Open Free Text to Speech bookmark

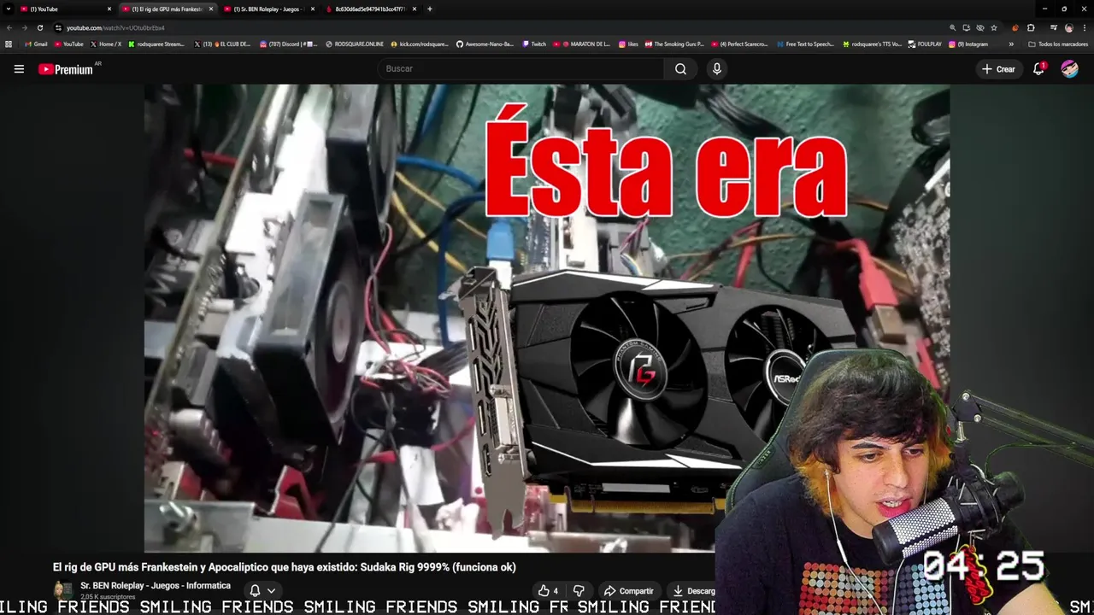[805, 44]
